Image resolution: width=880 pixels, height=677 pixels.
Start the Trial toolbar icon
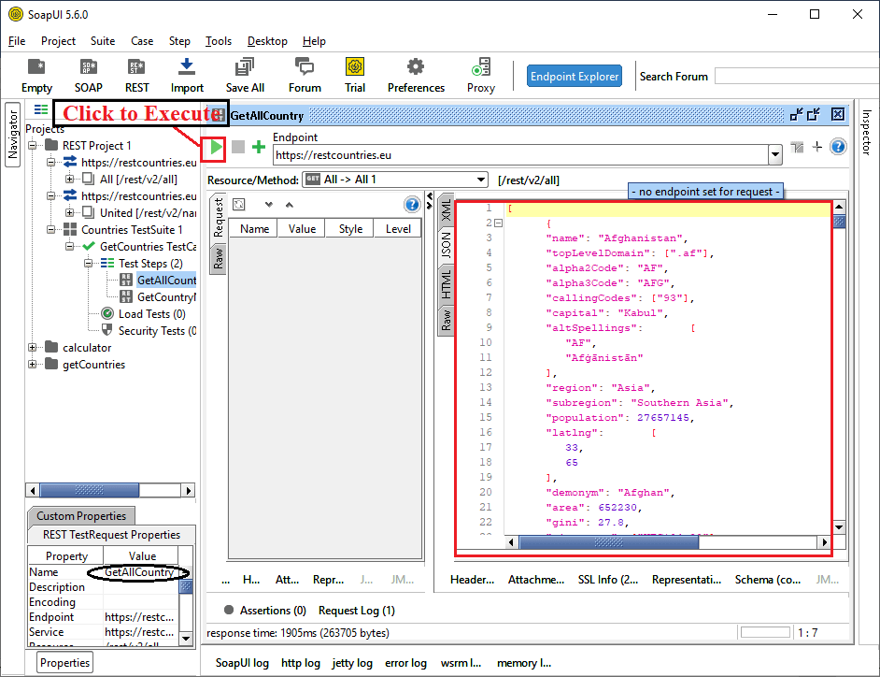355,76
